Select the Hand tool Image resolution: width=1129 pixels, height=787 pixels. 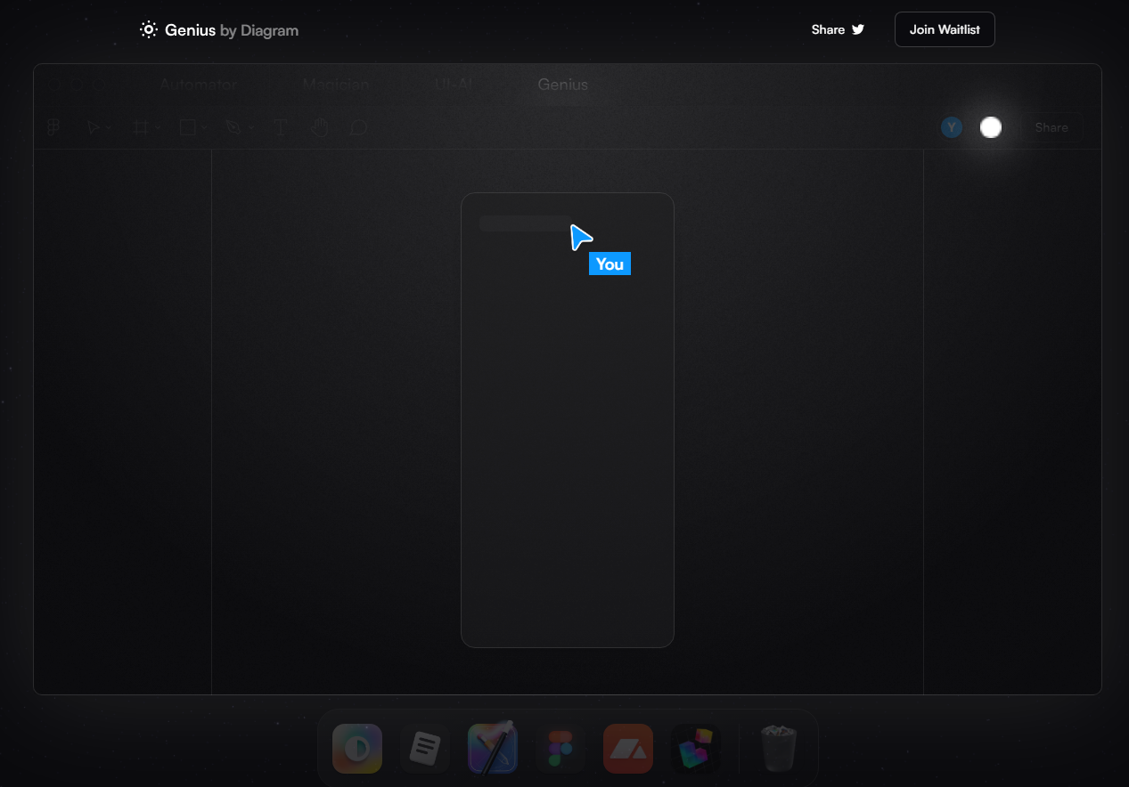pos(319,127)
